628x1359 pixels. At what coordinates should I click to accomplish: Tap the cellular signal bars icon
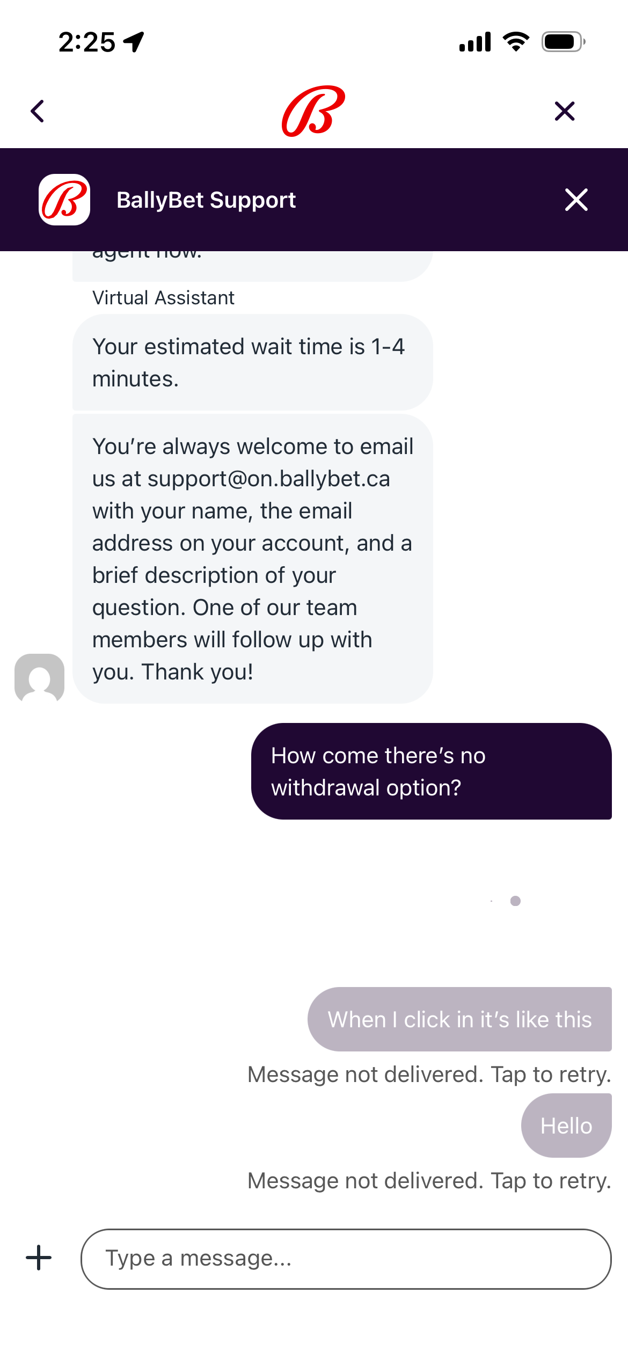point(475,42)
